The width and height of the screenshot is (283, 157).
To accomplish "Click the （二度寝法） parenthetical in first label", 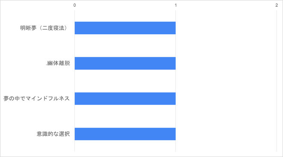I will 53,28.
